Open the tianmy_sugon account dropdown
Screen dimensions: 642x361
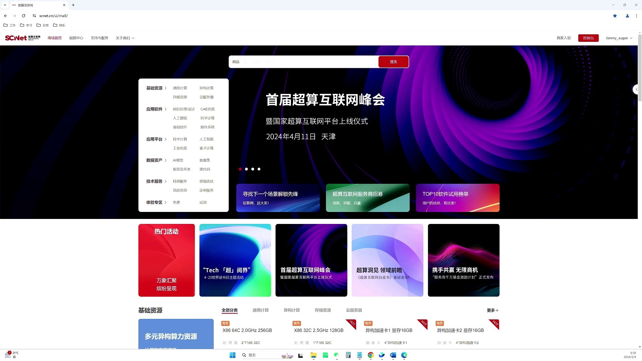tap(619, 38)
